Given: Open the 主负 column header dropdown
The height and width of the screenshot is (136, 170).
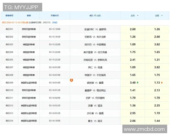Looking at the screenshot, I should [x=138, y=16].
